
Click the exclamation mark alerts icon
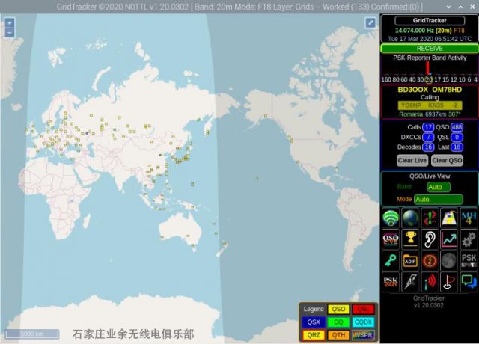[x=430, y=218]
